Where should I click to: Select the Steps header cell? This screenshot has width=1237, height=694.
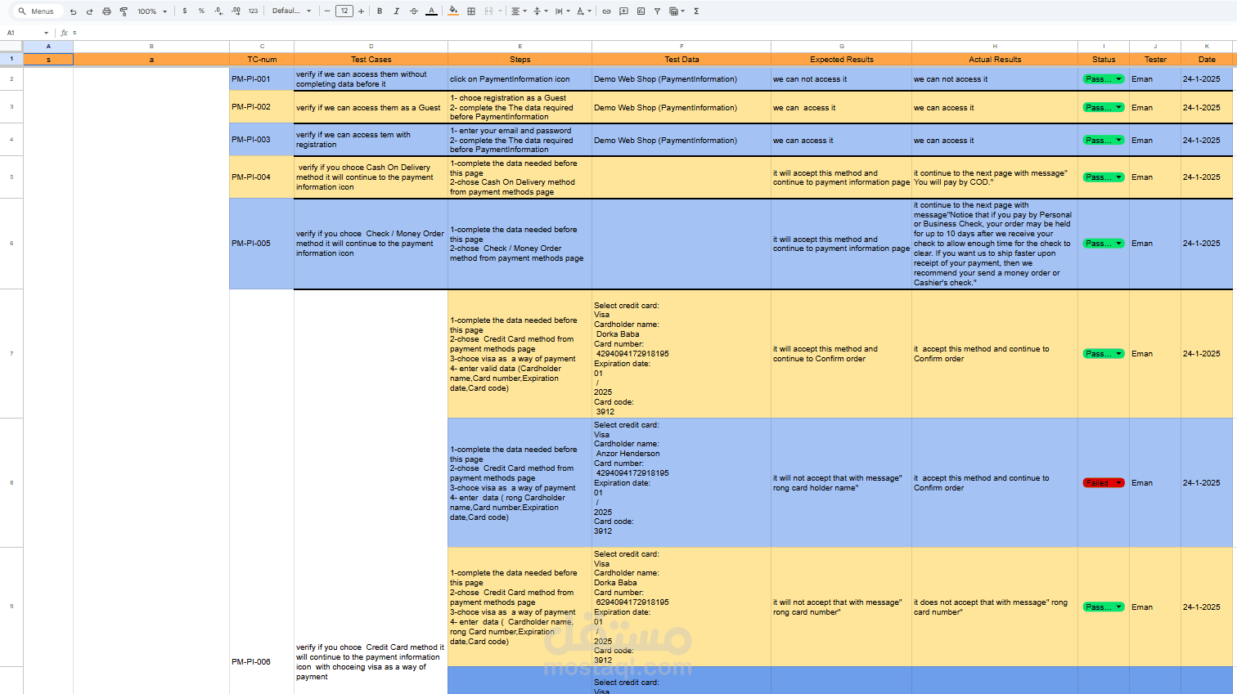[520, 60]
